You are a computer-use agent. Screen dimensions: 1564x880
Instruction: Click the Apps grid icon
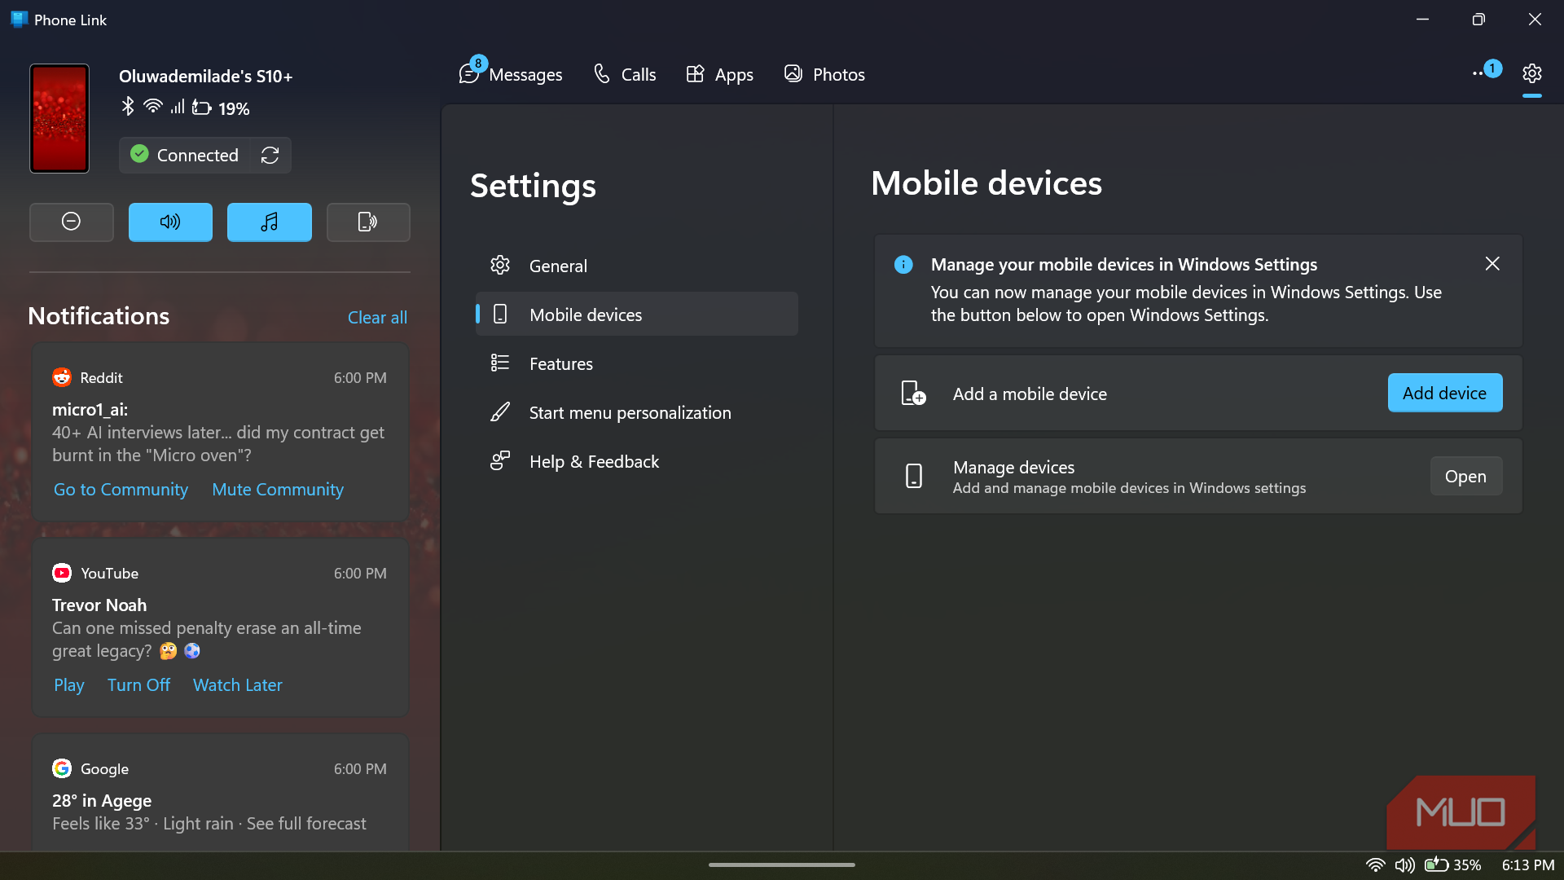(695, 73)
